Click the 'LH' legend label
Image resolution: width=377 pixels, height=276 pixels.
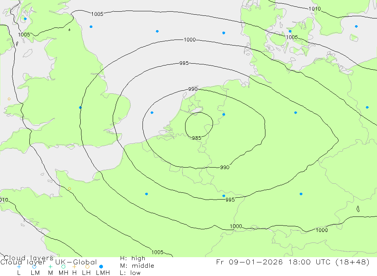coord(86,273)
